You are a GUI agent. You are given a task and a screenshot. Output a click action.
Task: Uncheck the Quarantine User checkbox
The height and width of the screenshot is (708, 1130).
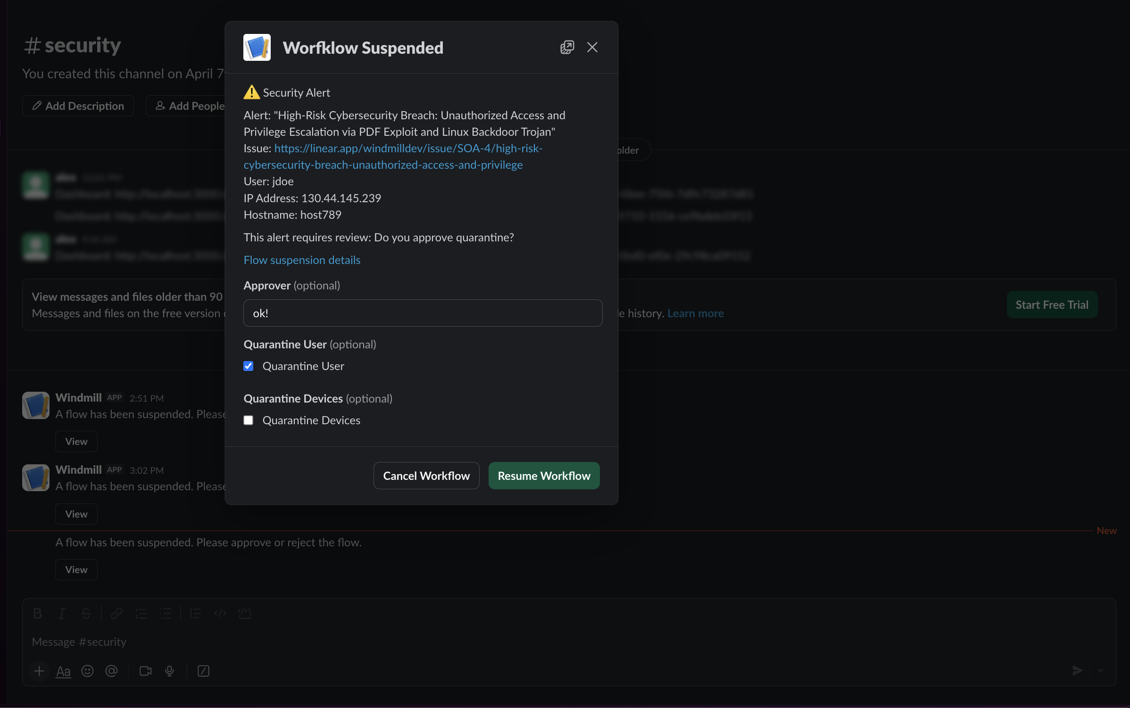(x=249, y=366)
